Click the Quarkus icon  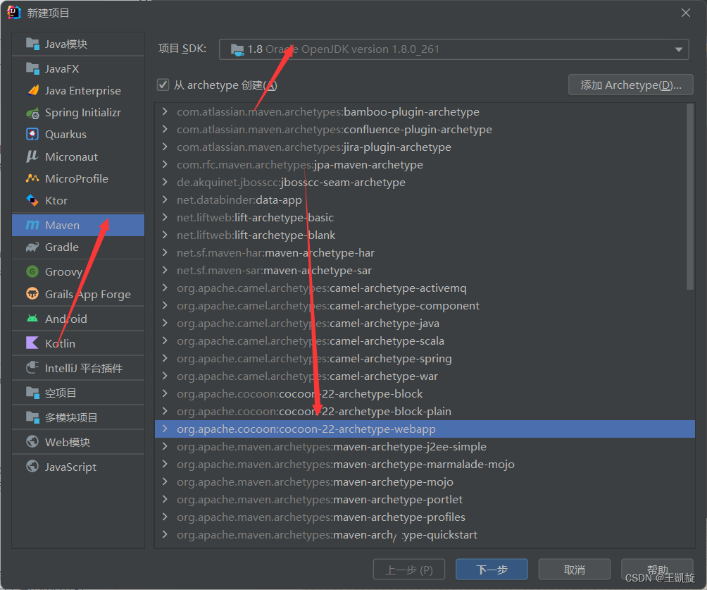pos(32,135)
